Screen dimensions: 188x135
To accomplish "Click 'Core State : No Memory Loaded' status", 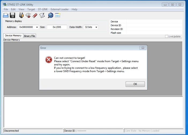I will (142, 131).
